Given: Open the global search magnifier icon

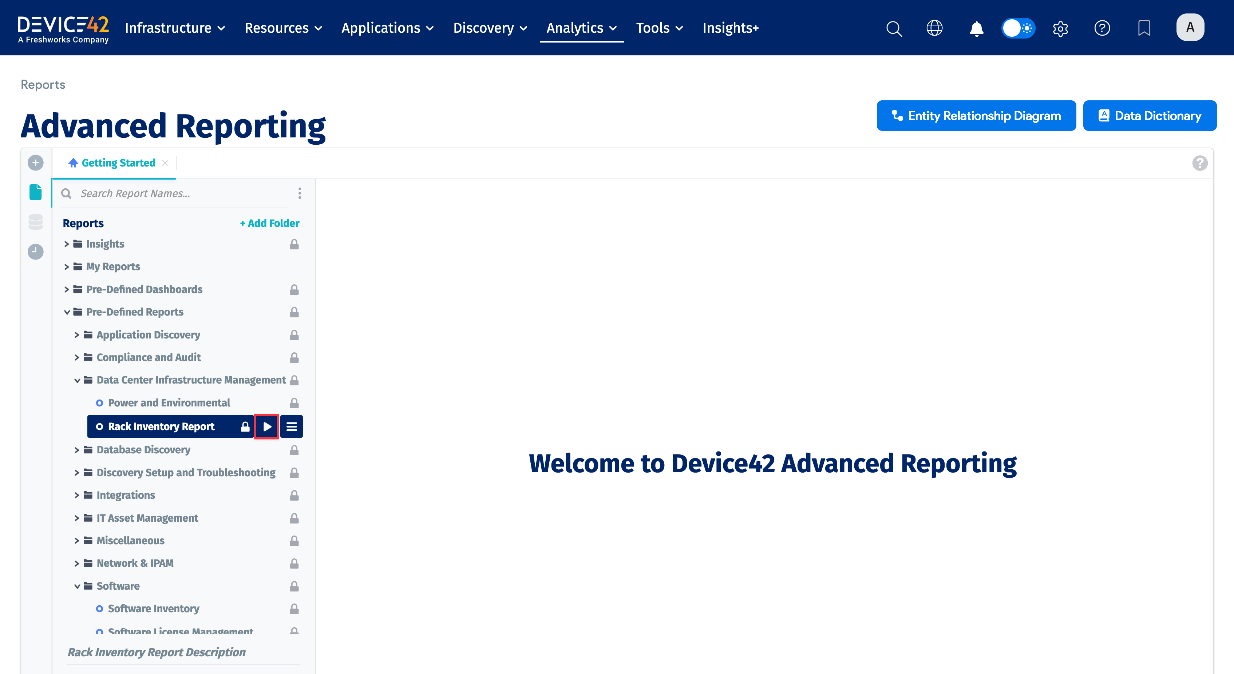Looking at the screenshot, I should [x=894, y=28].
